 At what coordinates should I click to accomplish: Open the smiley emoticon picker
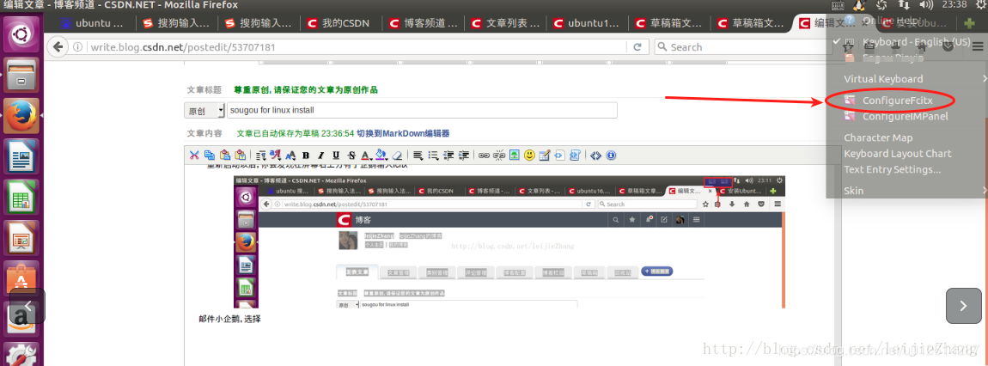(529, 155)
